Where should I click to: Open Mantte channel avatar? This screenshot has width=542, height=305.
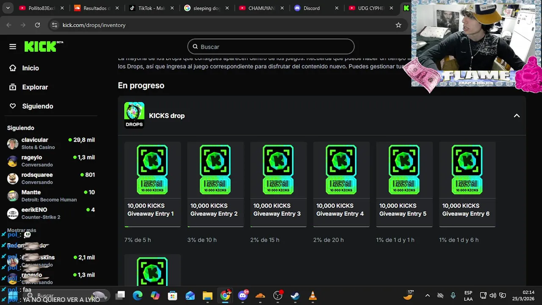pos(13,196)
